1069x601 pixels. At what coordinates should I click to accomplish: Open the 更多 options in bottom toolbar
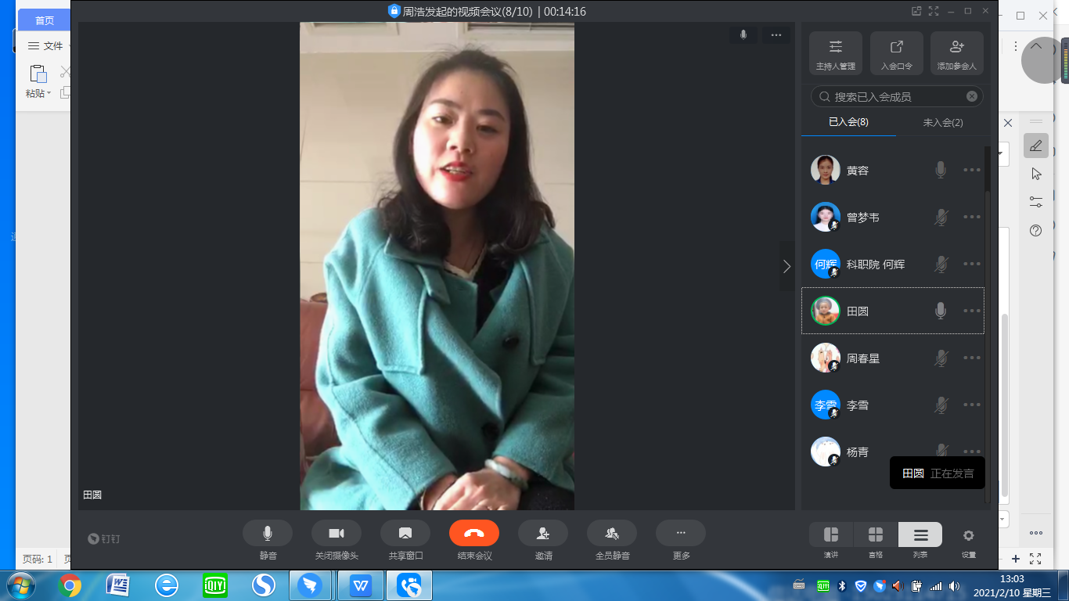point(681,534)
